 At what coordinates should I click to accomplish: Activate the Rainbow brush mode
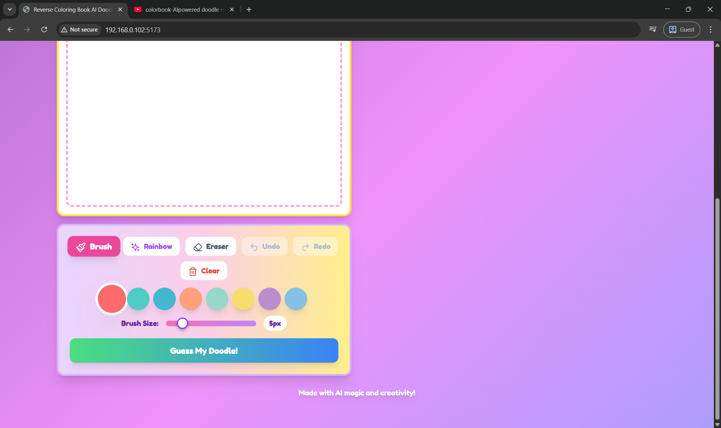click(151, 246)
